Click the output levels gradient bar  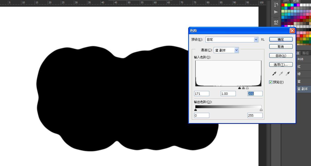[x=228, y=107]
